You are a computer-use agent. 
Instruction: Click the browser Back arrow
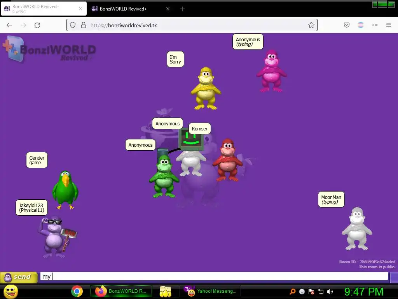(x=9, y=25)
